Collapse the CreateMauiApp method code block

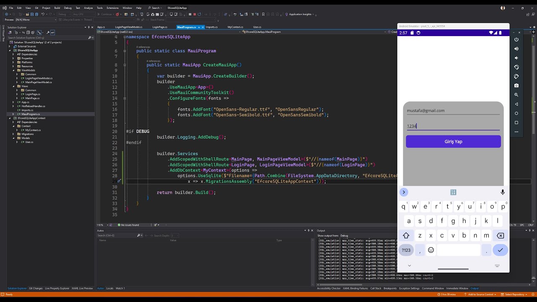click(125, 65)
